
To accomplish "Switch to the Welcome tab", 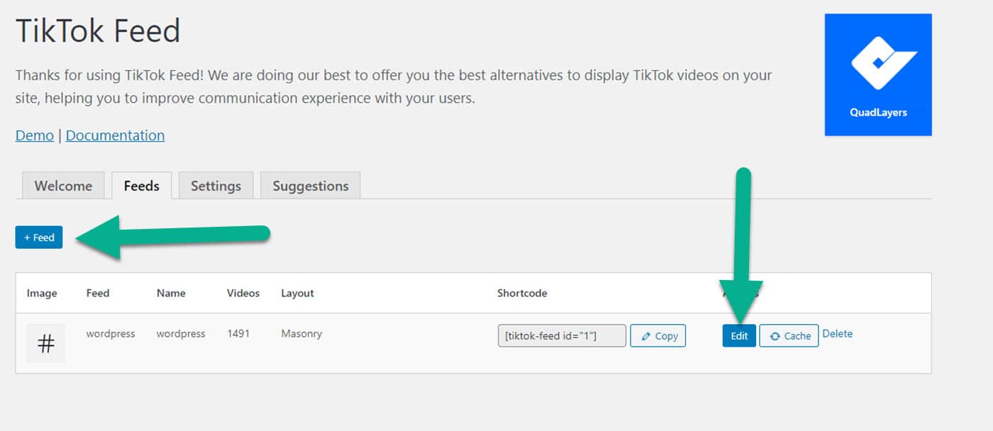I will click(63, 186).
